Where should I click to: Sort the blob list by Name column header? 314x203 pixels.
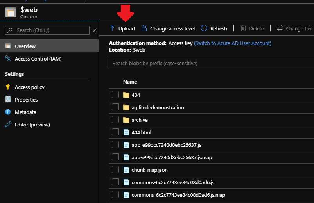coord(130,82)
